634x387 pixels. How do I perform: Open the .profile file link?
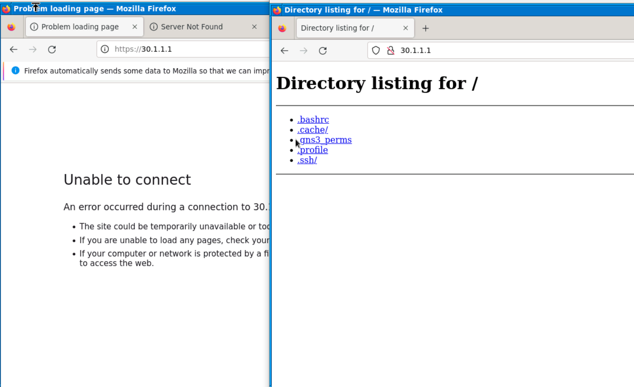[313, 150]
